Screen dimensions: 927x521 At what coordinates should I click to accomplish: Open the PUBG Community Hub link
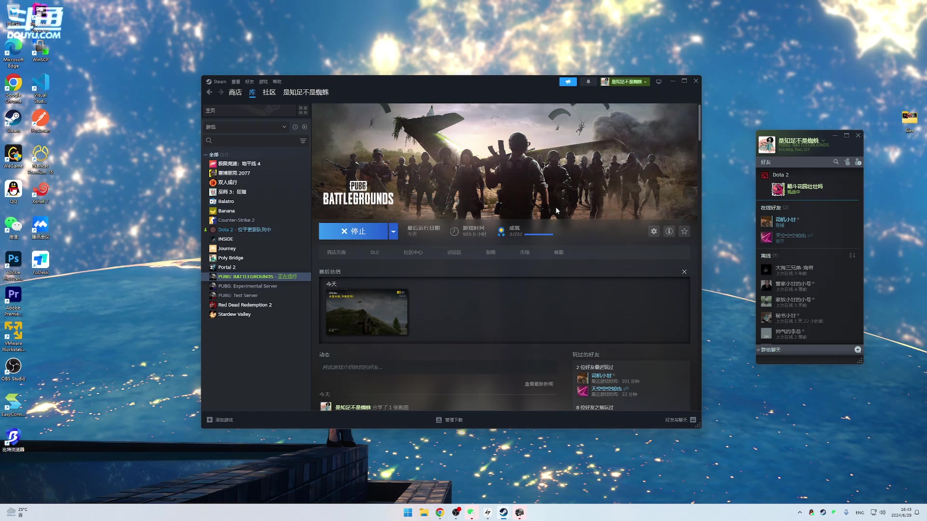point(413,252)
